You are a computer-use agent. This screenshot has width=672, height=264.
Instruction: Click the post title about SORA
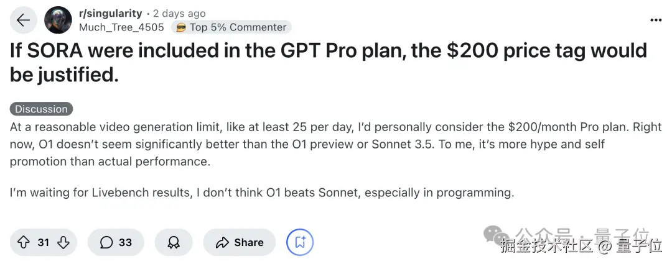point(329,62)
